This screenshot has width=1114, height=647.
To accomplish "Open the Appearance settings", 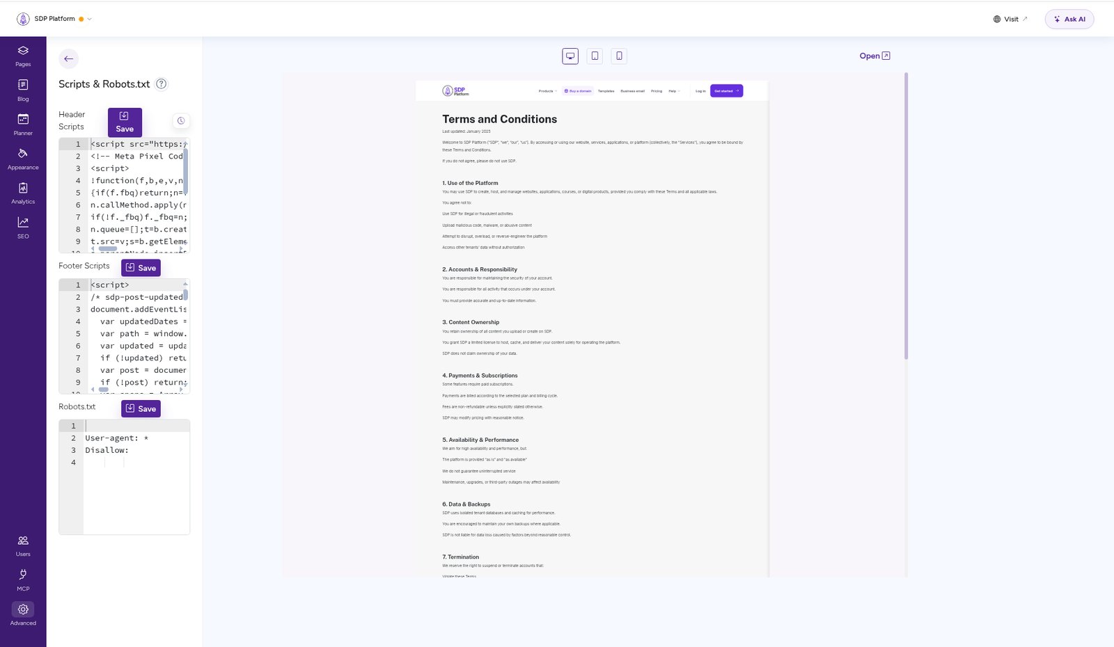I will pos(23,159).
